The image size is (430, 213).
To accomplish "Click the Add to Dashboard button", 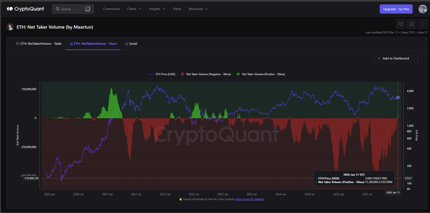I will pos(393,58).
